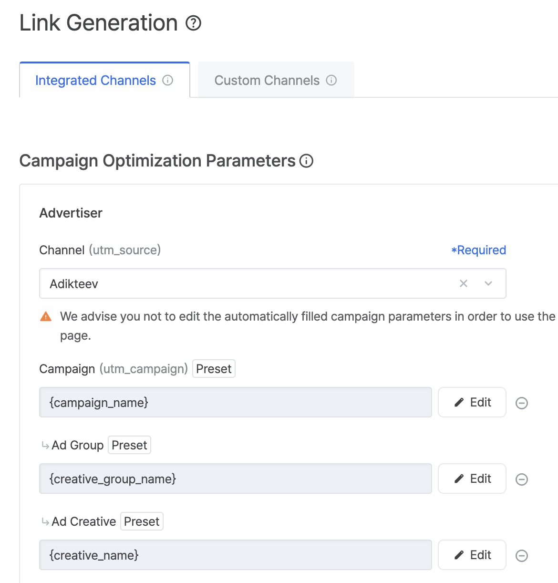
Task: Remove the Ad Creative parameter row
Action: tap(522, 556)
